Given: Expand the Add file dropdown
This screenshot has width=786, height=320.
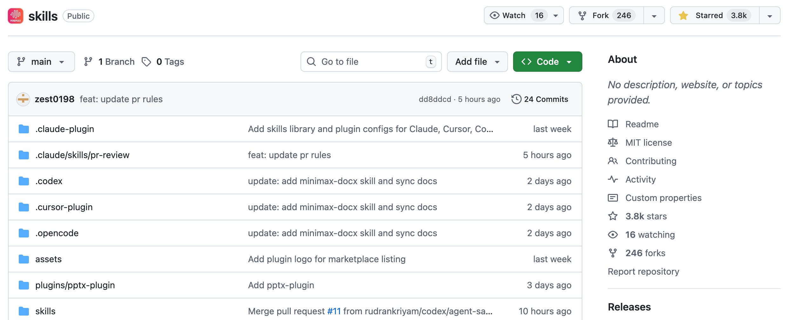Looking at the screenshot, I should 477,62.
